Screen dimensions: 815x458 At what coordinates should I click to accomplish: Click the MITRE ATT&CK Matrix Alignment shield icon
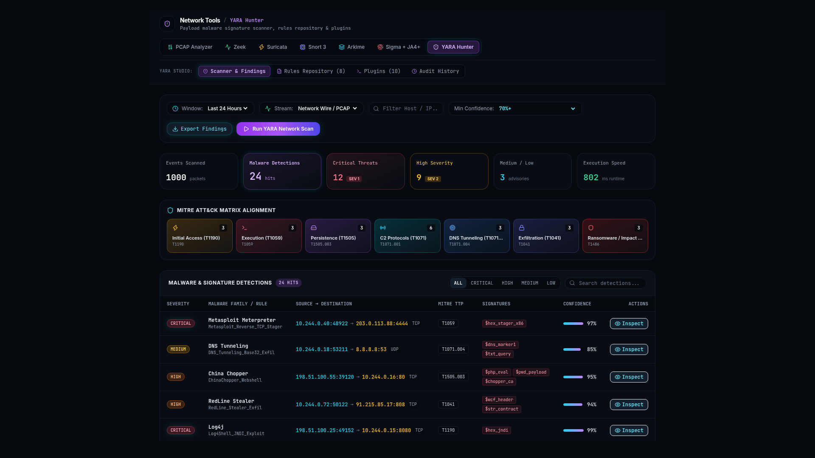170,210
